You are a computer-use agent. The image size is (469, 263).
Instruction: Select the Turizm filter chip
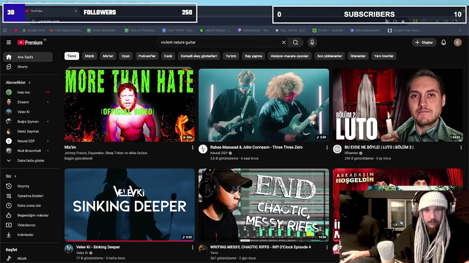click(231, 56)
